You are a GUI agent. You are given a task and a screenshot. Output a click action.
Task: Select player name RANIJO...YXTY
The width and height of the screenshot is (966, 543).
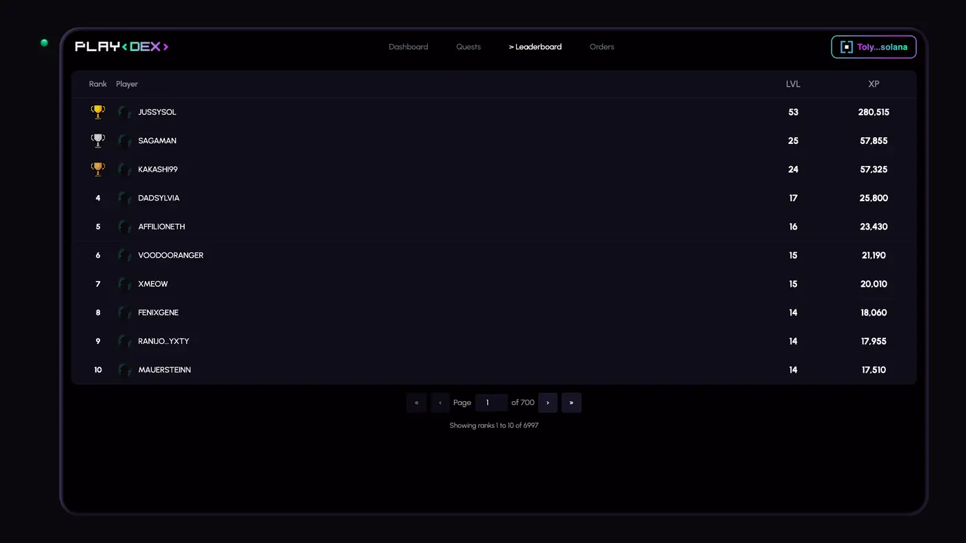pos(164,341)
